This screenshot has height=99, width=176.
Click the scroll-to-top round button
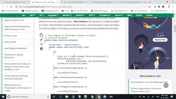[x=166, y=86]
